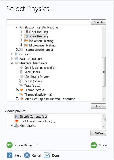Choose the Microwave Heating icon
The width and height of the screenshot is (114, 160).
tap(26, 45)
